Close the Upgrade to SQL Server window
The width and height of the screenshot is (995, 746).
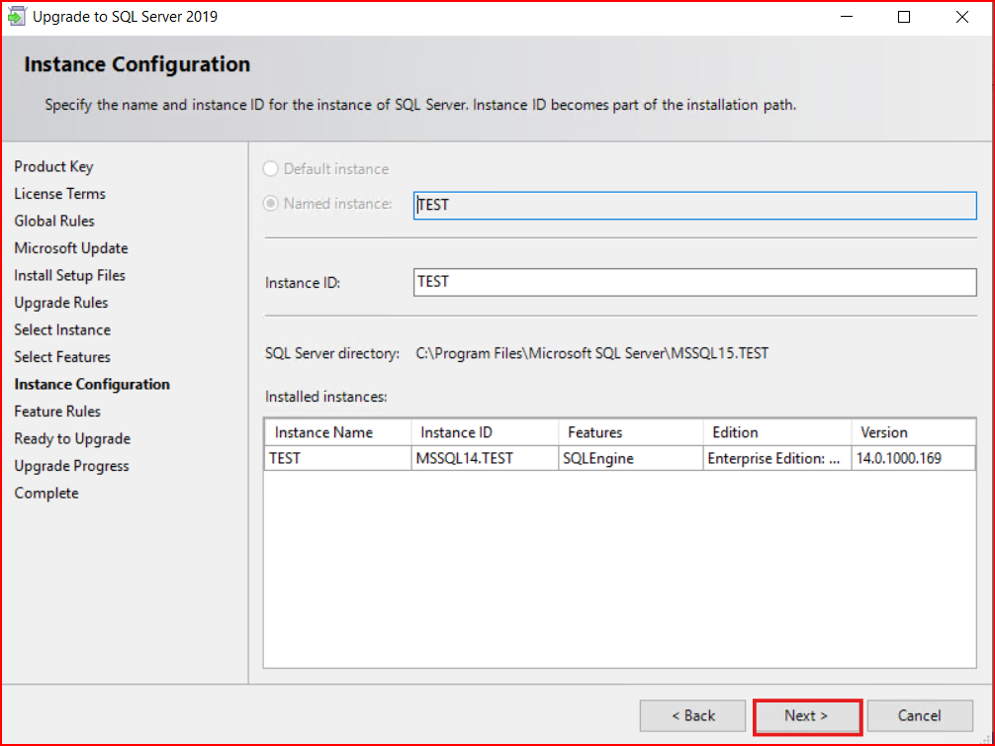(x=961, y=17)
